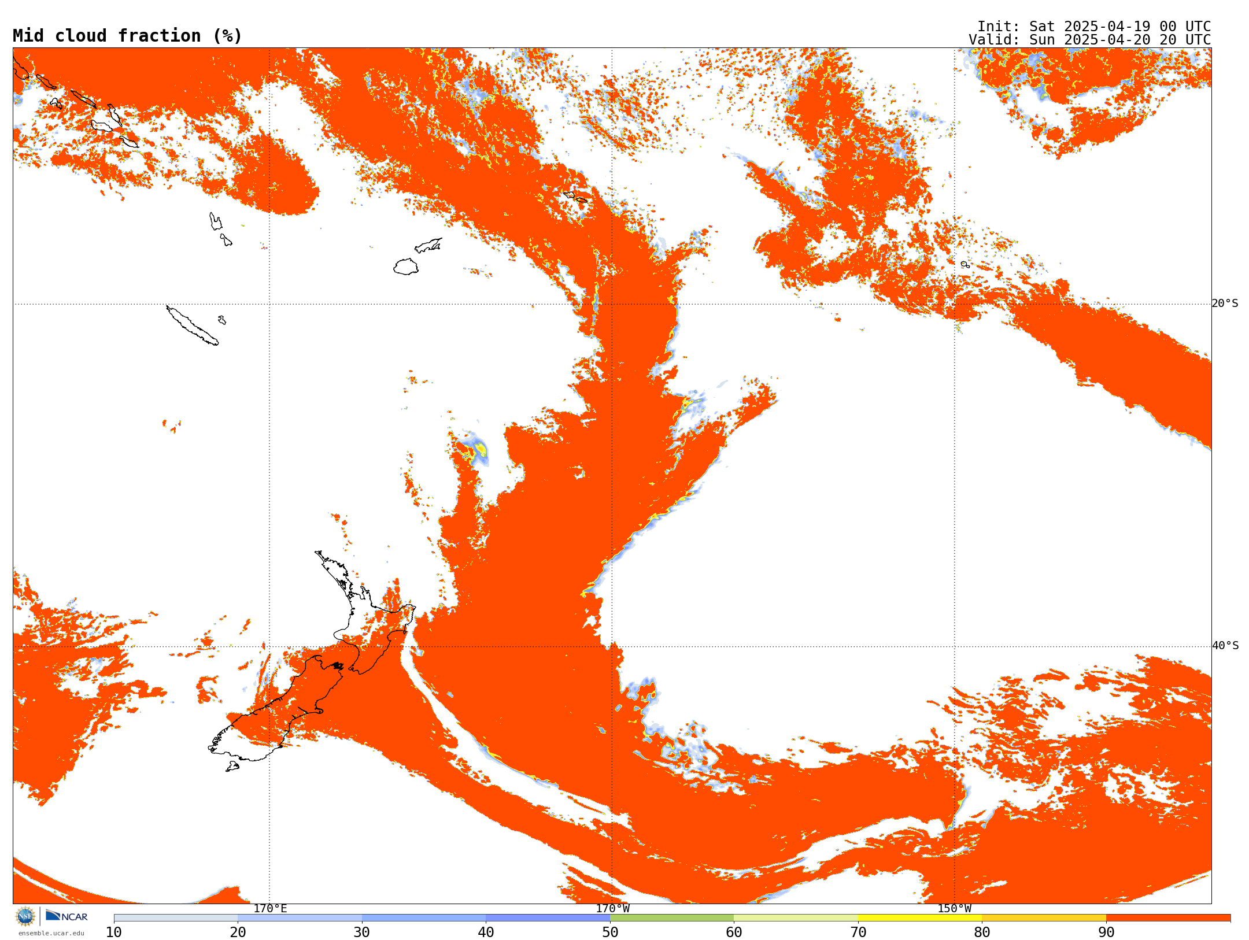This screenshot has height=940, width=1249.
Task: Click the 30–40 blue colorbar segment
Action: point(424,918)
